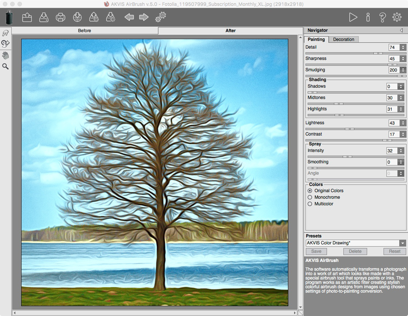This screenshot has height=316, width=408.
Task: Select the Monochrome color option
Action: 310,197
